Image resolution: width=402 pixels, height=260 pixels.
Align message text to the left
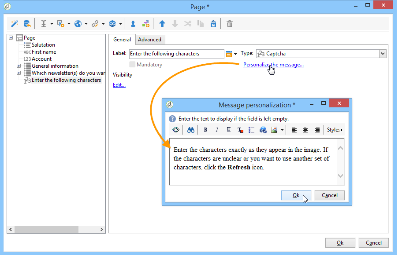tap(294, 130)
